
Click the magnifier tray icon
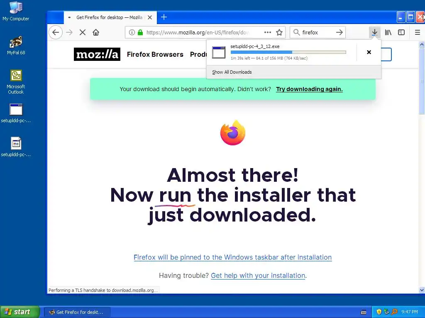click(394, 312)
